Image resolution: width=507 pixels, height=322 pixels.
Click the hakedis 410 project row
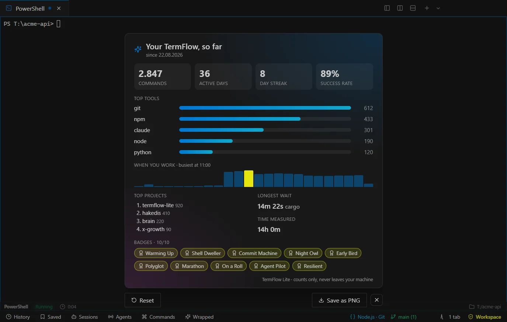coord(153,213)
